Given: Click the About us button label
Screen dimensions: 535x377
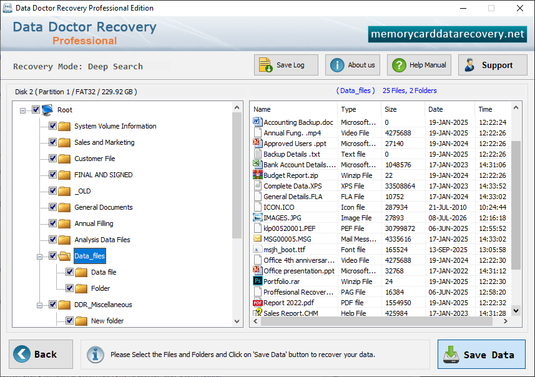Looking at the screenshot, I should pyautogui.click(x=361, y=65).
